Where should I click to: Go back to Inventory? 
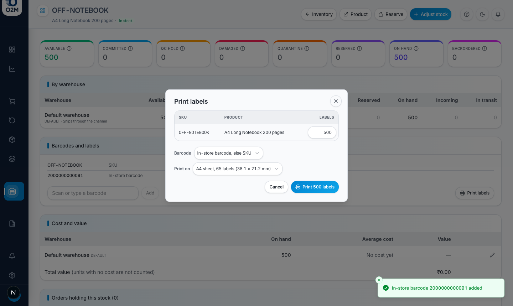point(319,14)
